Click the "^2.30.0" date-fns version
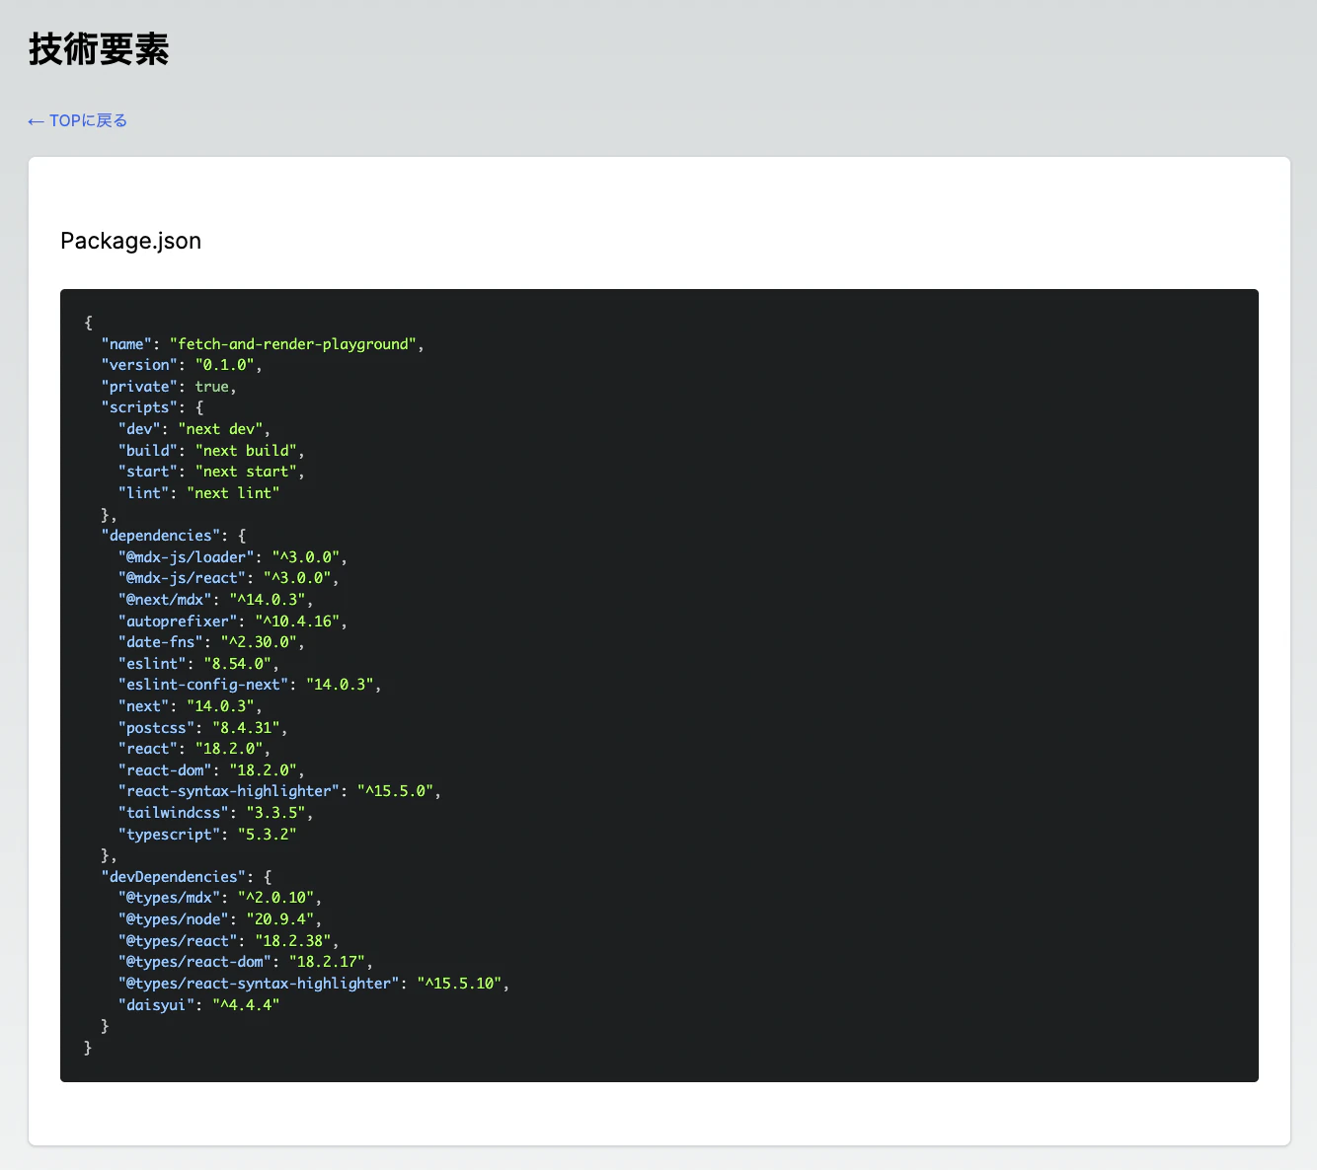Viewport: 1317px width, 1170px height. [x=259, y=642]
